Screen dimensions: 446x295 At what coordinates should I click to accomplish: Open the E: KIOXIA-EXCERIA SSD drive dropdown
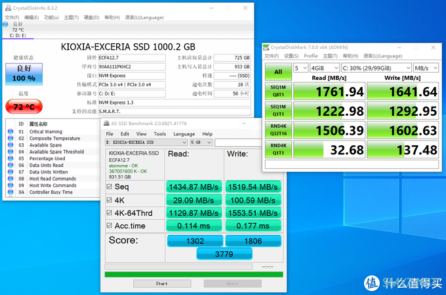(x=146, y=143)
